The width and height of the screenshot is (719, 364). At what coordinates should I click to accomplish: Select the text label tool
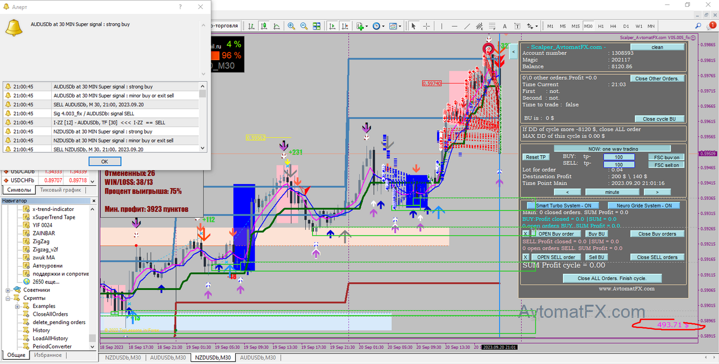click(x=517, y=26)
